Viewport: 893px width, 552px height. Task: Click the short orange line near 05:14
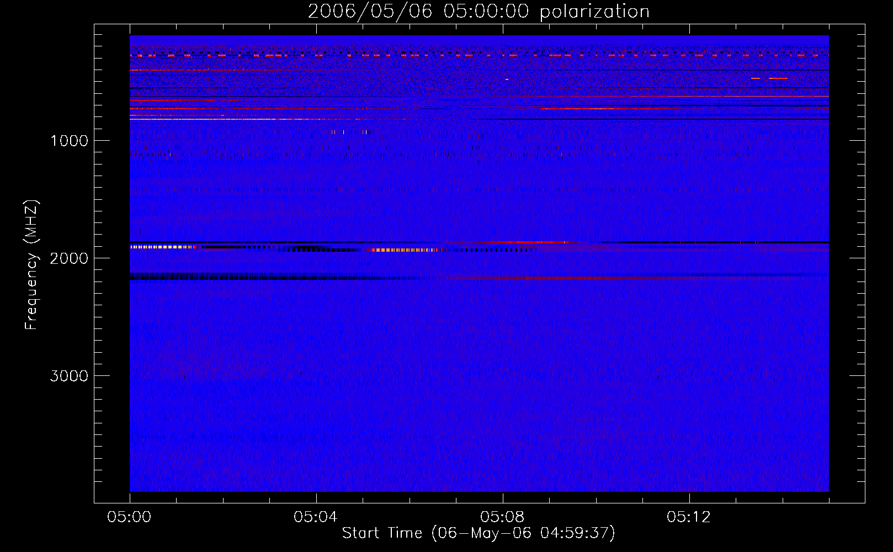[778, 78]
